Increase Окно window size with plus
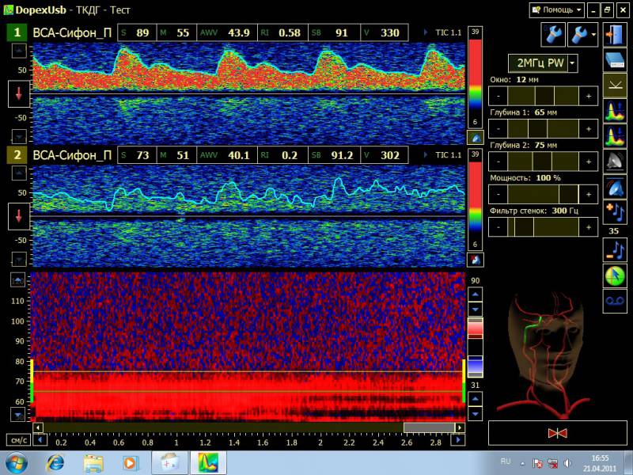633x475 pixels. click(x=589, y=96)
